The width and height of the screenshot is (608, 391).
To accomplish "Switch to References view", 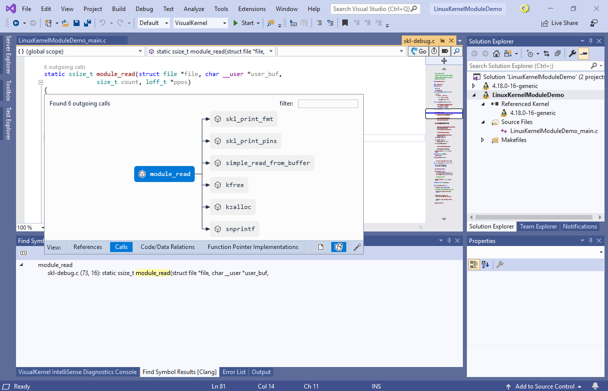I will tap(88, 247).
